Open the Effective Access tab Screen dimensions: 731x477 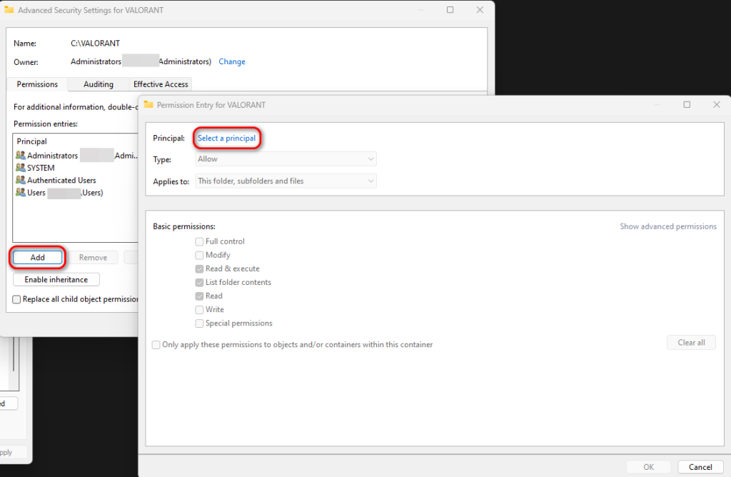[x=161, y=84]
